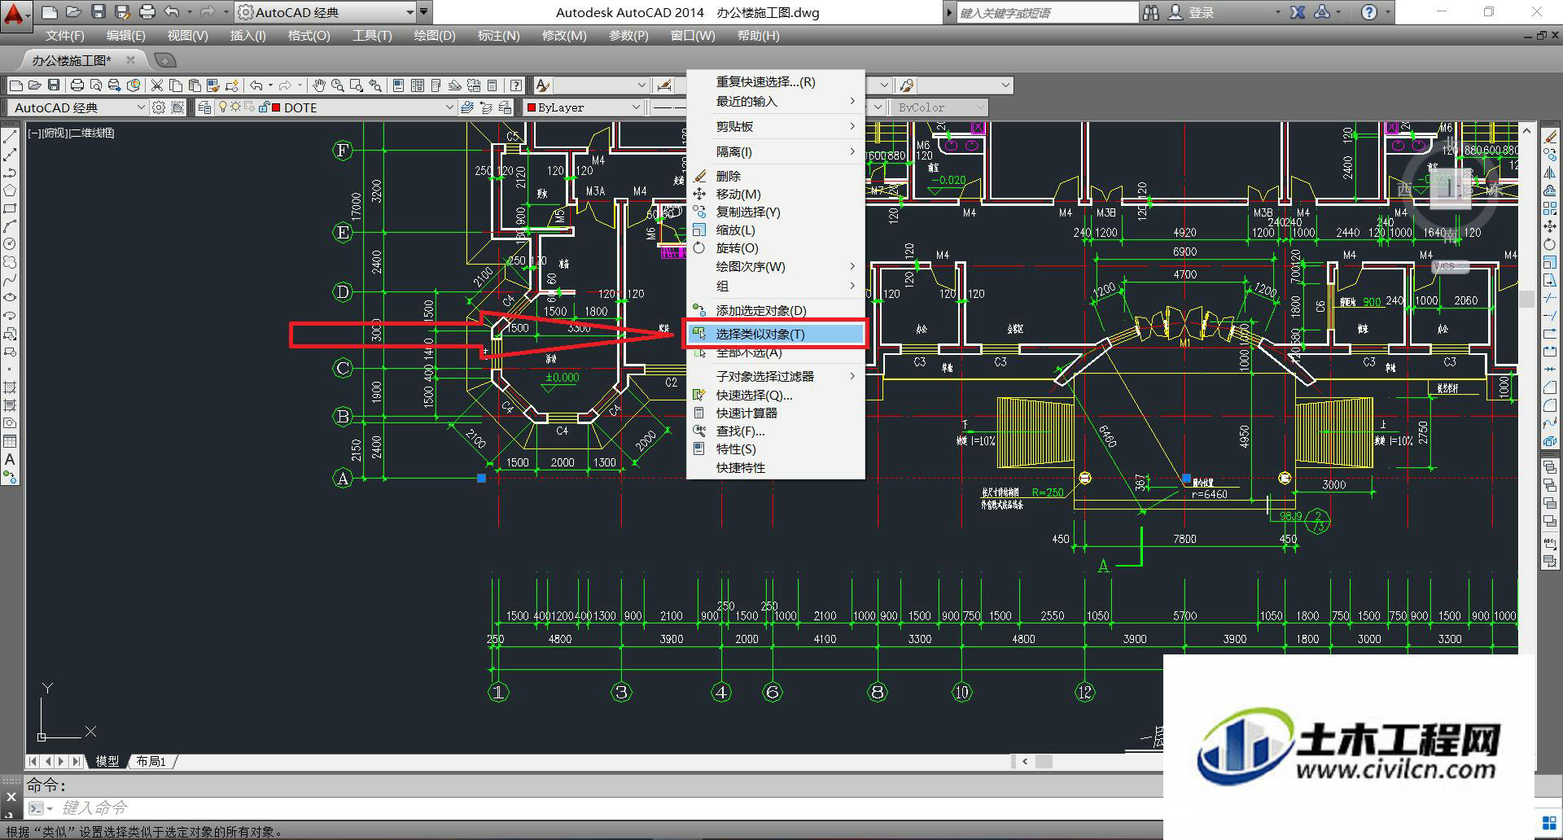Click the keyword search field in title bar
The height and width of the screenshot is (840, 1563).
pos(1047,12)
